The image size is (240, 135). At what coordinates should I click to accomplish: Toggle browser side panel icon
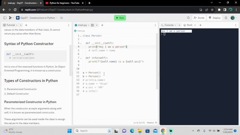click(225, 10)
